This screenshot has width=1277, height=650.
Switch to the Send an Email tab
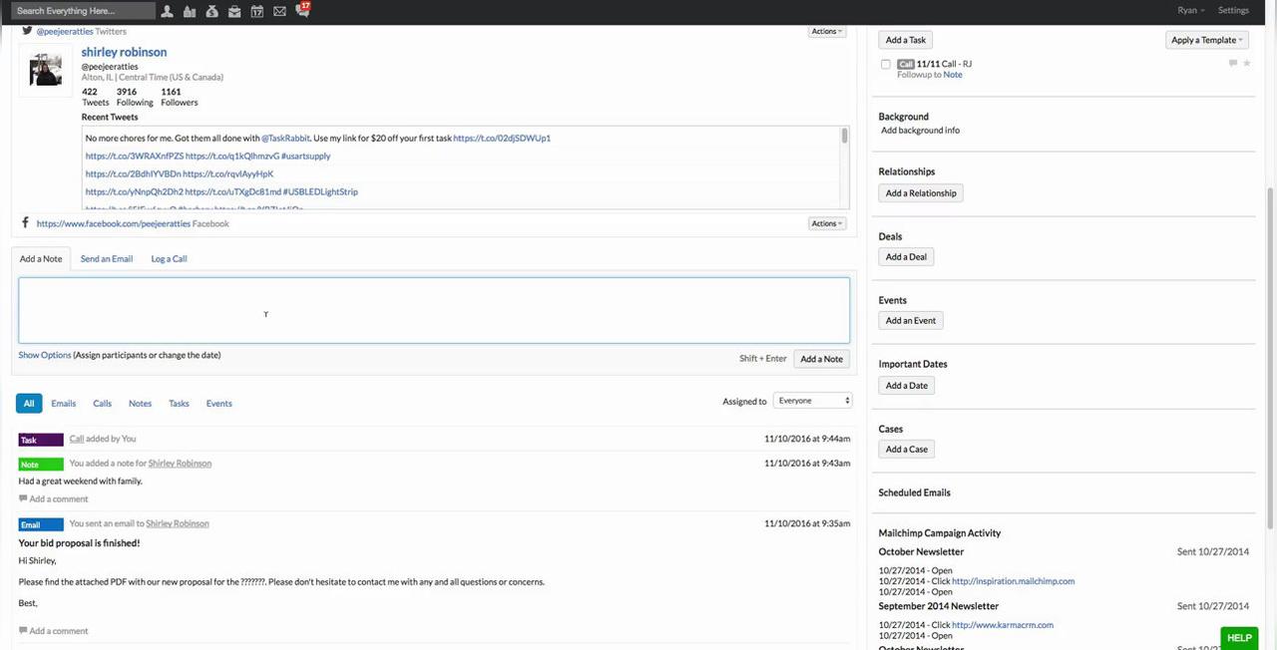(x=107, y=259)
